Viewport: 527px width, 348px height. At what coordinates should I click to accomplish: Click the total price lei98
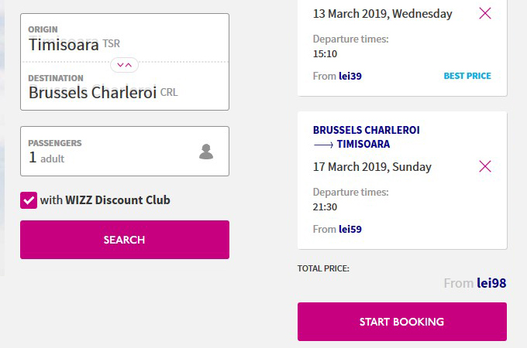[x=491, y=283]
